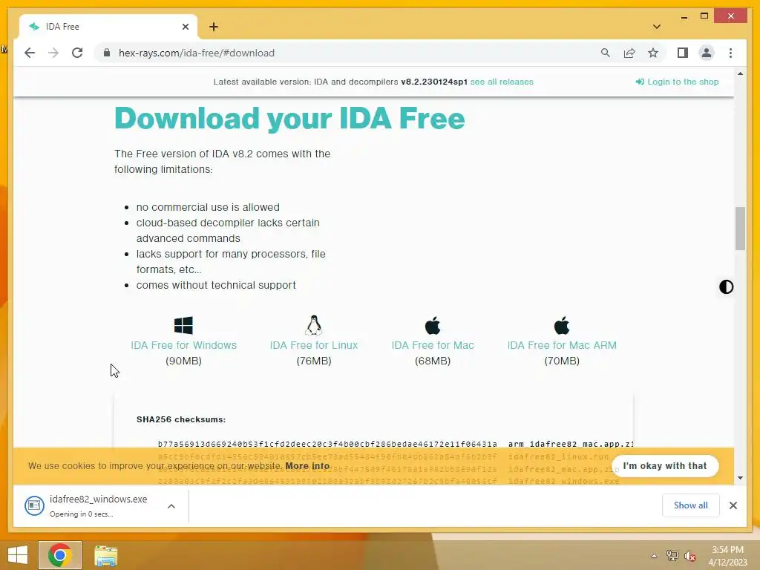760x570 pixels.
Task: Download IDA Free for Mac ARM link
Action: point(562,346)
